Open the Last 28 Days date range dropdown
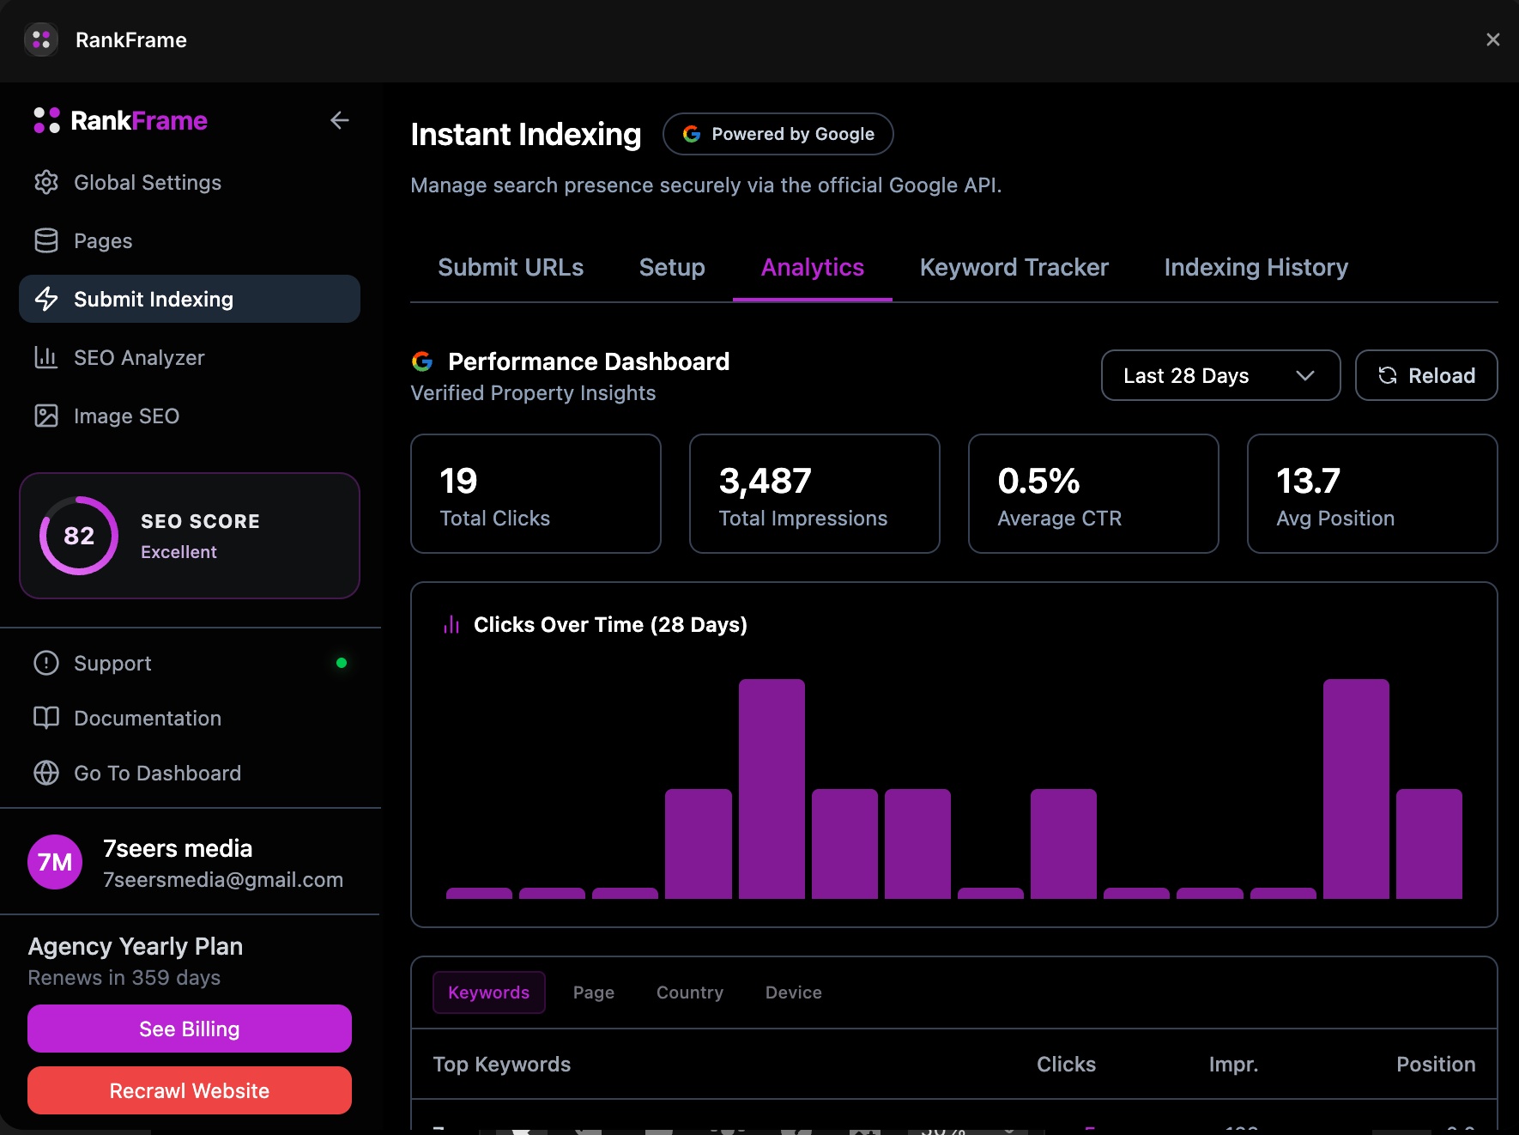 1219,375
